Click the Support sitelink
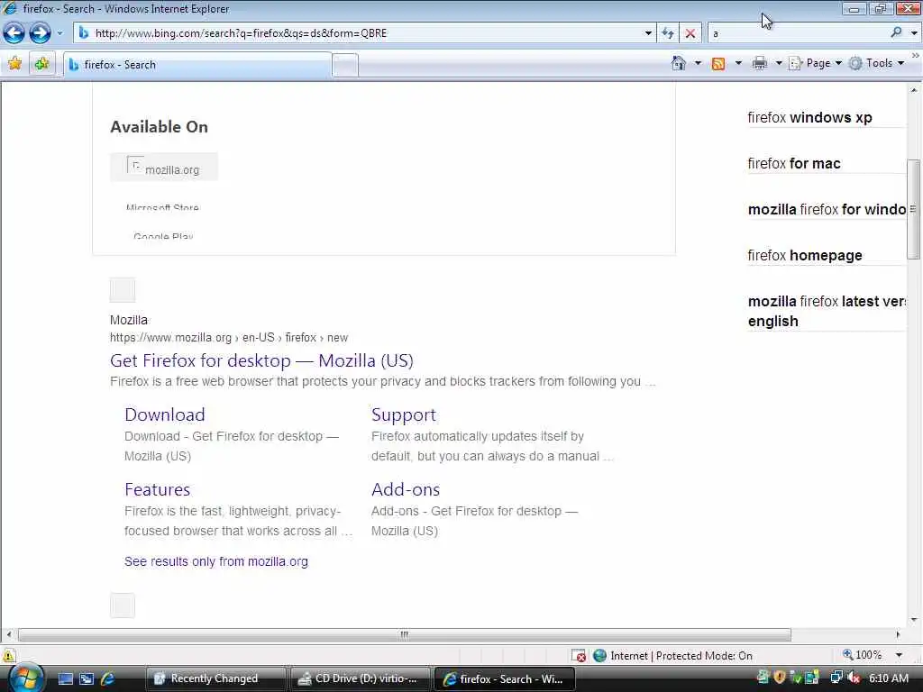Image resolution: width=923 pixels, height=692 pixels. 404,414
